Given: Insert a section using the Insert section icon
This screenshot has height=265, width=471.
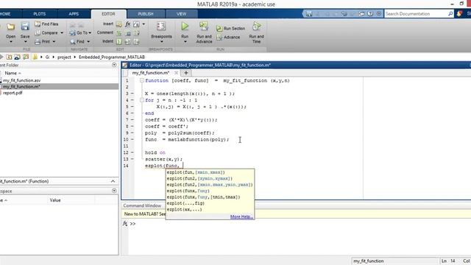Looking at the screenshot, I should [x=119, y=24].
